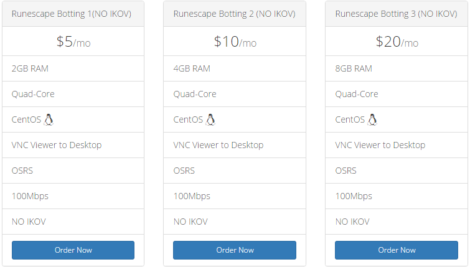Click 'VNC Viewer to Desktop' in Botting 1 card
This screenshot has width=470, height=267.
click(57, 145)
